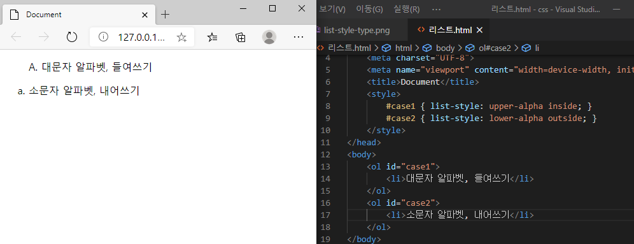Click upper-alpha value in code
Screen dimensions: 634x244
(516, 106)
